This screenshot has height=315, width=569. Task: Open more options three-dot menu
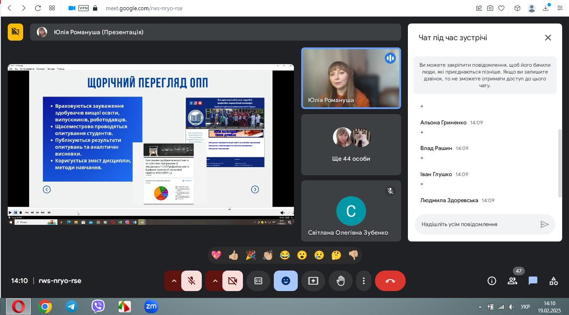click(363, 281)
